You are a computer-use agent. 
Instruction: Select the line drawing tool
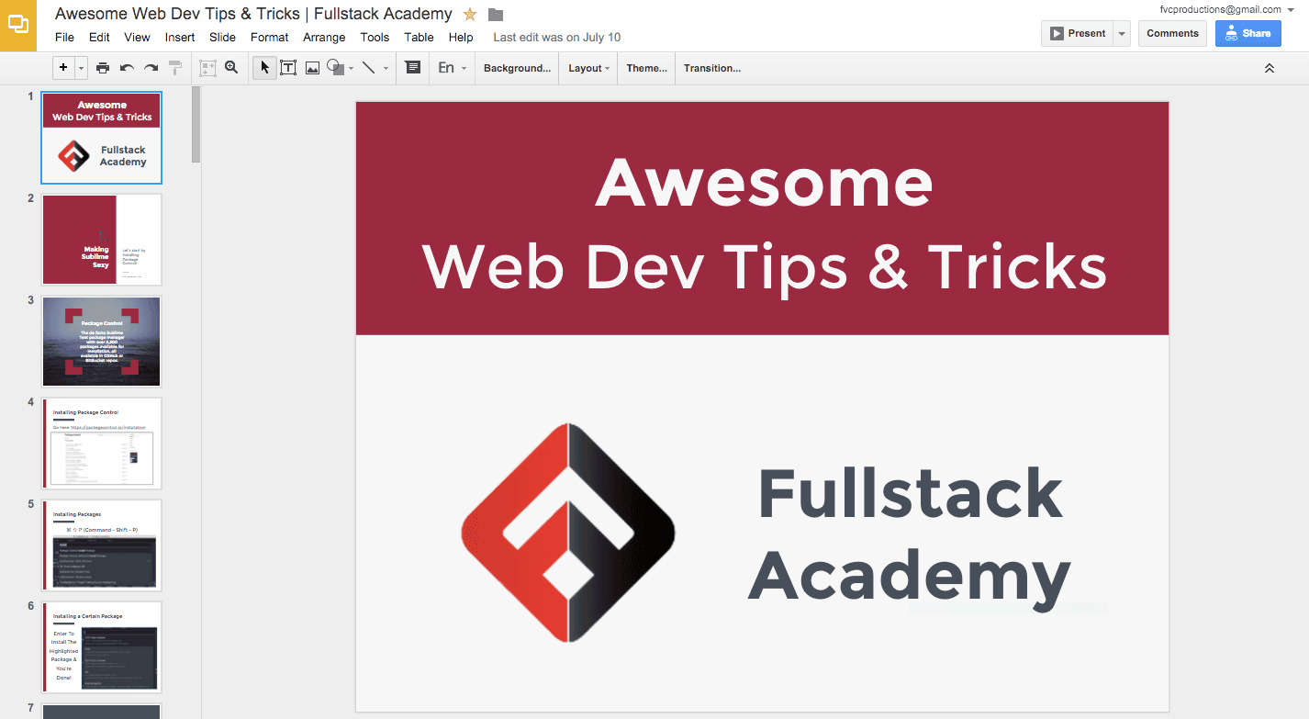coord(368,68)
